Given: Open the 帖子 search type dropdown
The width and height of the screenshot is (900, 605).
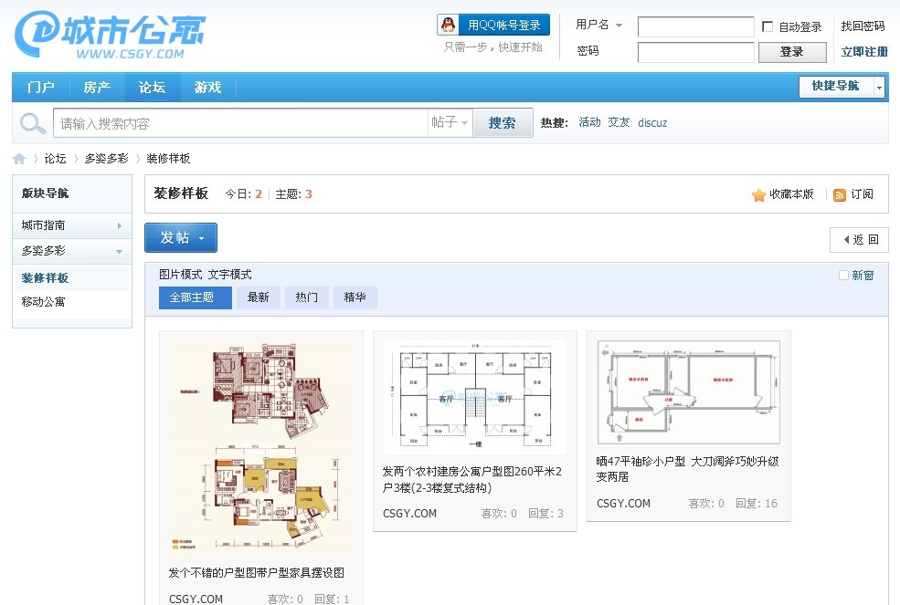Looking at the screenshot, I should 450,122.
